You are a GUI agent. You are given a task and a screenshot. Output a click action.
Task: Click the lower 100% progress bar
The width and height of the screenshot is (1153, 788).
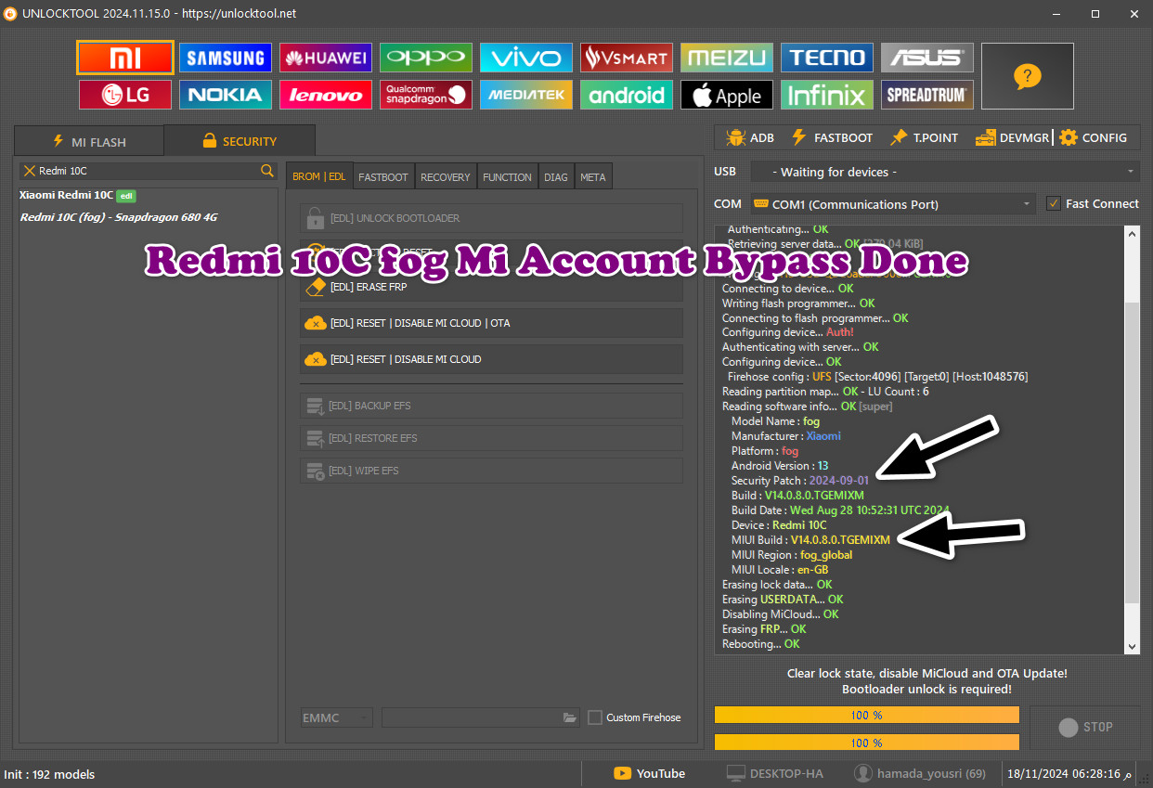tap(866, 742)
